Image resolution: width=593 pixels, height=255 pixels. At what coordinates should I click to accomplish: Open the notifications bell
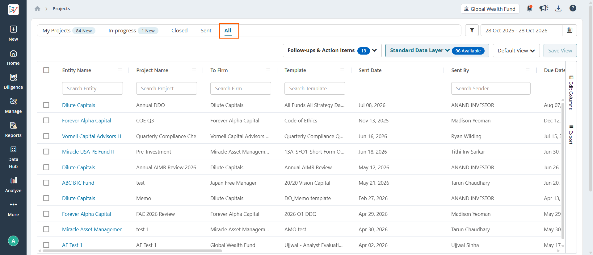coord(529,8)
